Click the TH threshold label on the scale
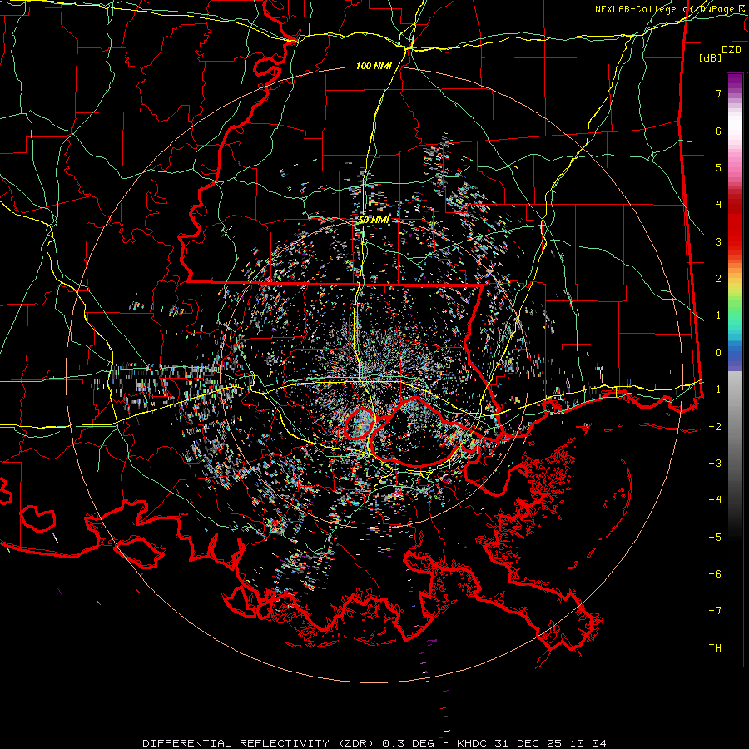 point(715,648)
